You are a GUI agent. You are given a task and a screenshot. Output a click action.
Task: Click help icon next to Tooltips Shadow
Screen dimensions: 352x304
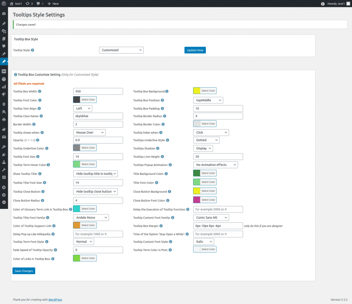pyautogui.click(x=158, y=148)
